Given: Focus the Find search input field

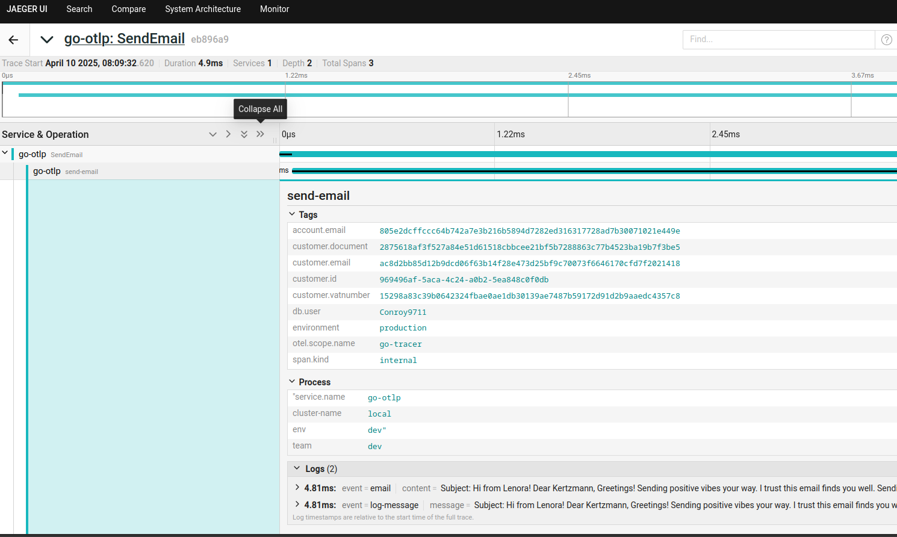Looking at the screenshot, I should (x=778, y=40).
